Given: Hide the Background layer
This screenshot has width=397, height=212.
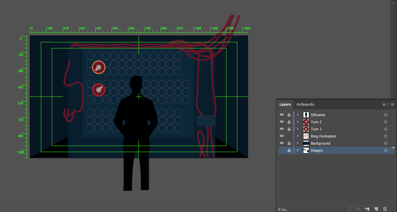Looking at the screenshot, I should [x=281, y=143].
